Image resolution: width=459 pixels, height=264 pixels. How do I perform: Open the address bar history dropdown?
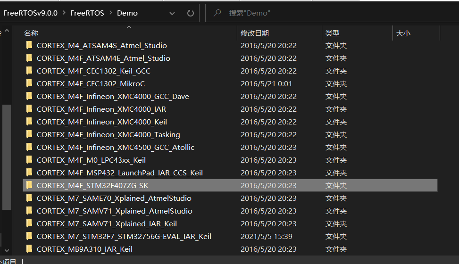click(172, 14)
